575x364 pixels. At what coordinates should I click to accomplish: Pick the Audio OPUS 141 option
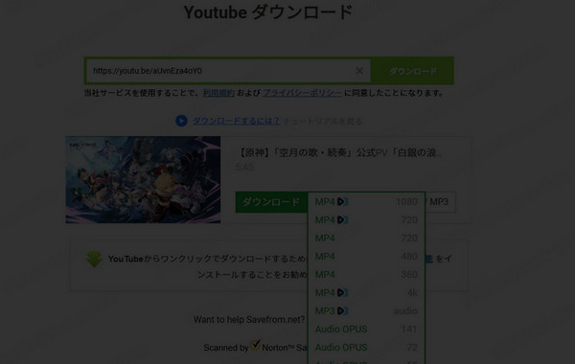coord(366,330)
